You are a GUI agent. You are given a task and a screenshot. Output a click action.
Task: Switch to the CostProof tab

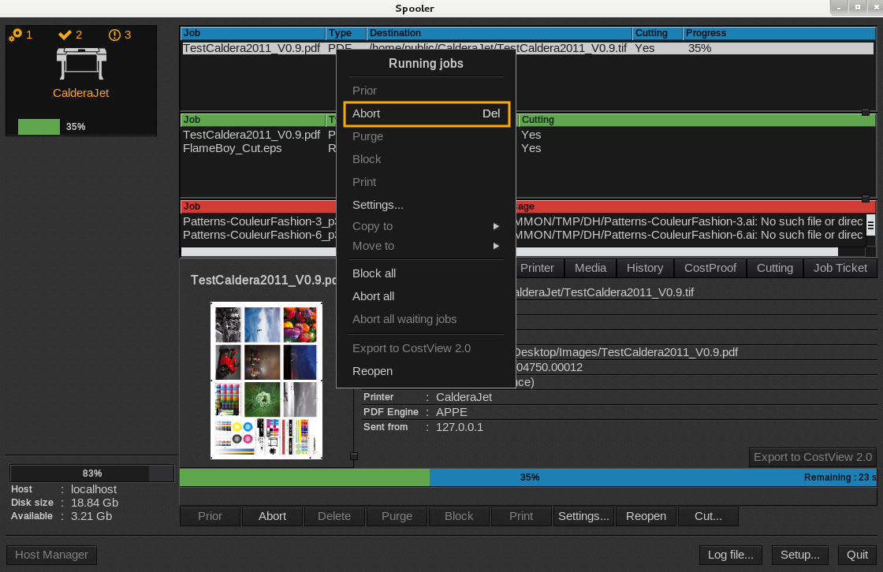click(x=710, y=268)
